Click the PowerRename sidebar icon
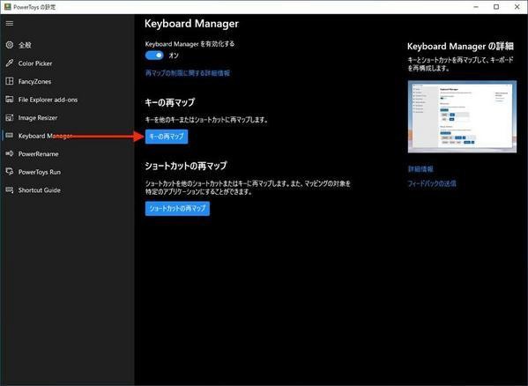This screenshot has height=386, width=528. [x=10, y=153]
